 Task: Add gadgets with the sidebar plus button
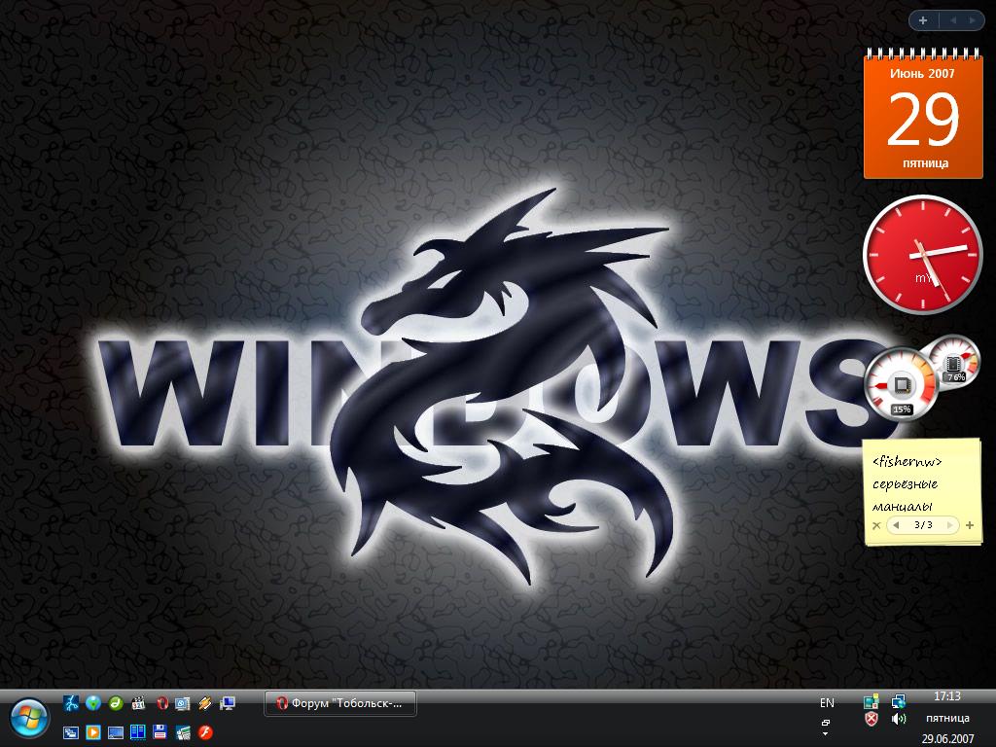[924, 20]
